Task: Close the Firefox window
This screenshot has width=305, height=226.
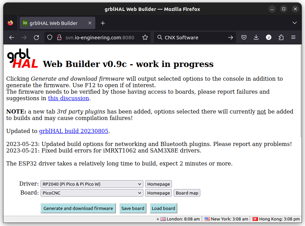Action: click(295, 9)
